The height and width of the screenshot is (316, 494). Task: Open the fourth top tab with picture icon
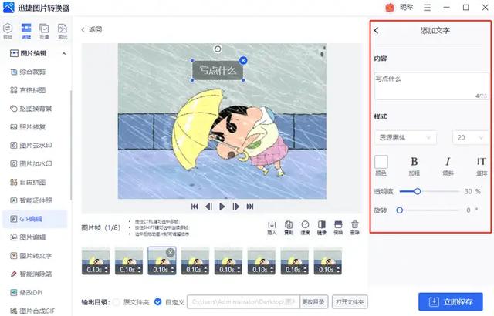tap(63, 31)
